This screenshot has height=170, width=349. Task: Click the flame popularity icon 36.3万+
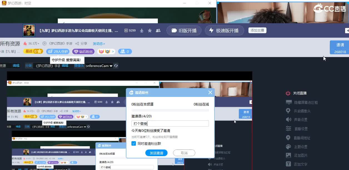25,44
